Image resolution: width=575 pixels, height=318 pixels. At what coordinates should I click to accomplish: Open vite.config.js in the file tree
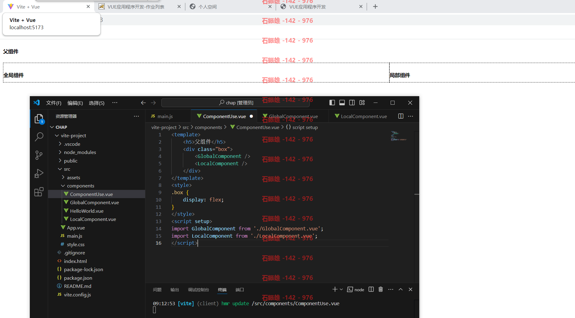96,295
